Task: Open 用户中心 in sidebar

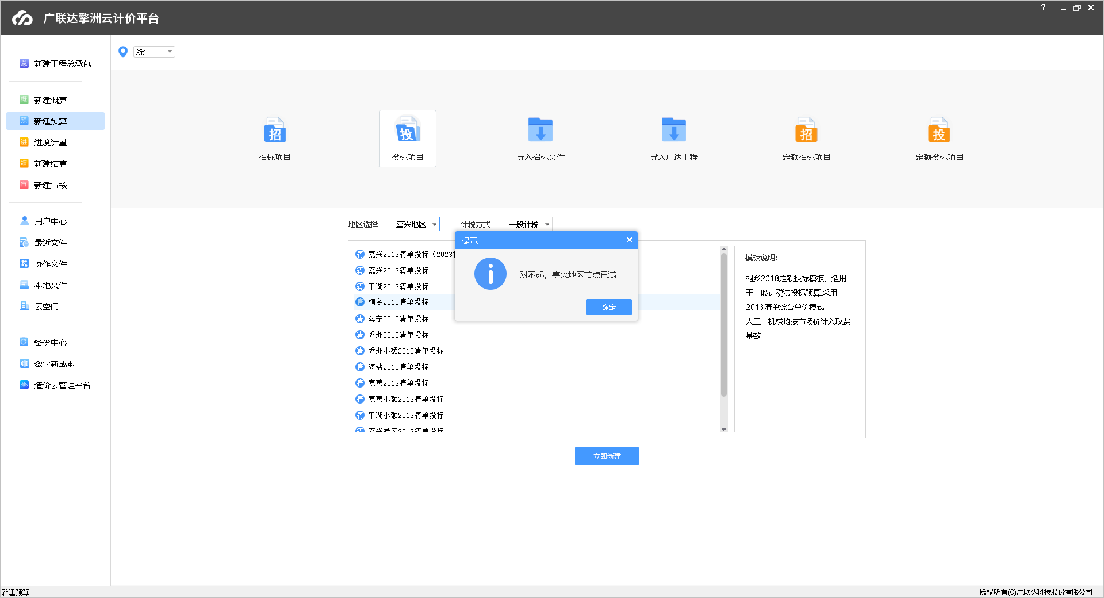Action: [x=55, y=221]
